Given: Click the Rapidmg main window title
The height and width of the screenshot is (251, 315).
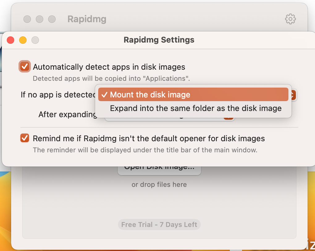Looking at the screenshot, I should (x=87, y=19).
